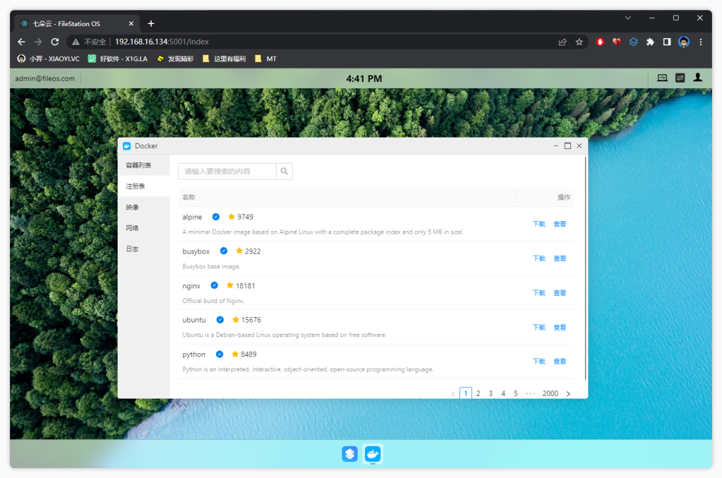
Task: Open the browser side panel icon
Action: [667, 42]
